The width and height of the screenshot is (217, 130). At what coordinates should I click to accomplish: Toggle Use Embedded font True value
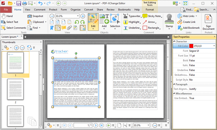coord(202,98)
